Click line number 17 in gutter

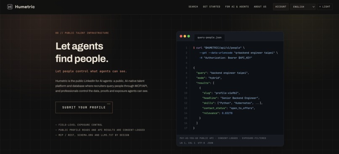click(186, 128)
